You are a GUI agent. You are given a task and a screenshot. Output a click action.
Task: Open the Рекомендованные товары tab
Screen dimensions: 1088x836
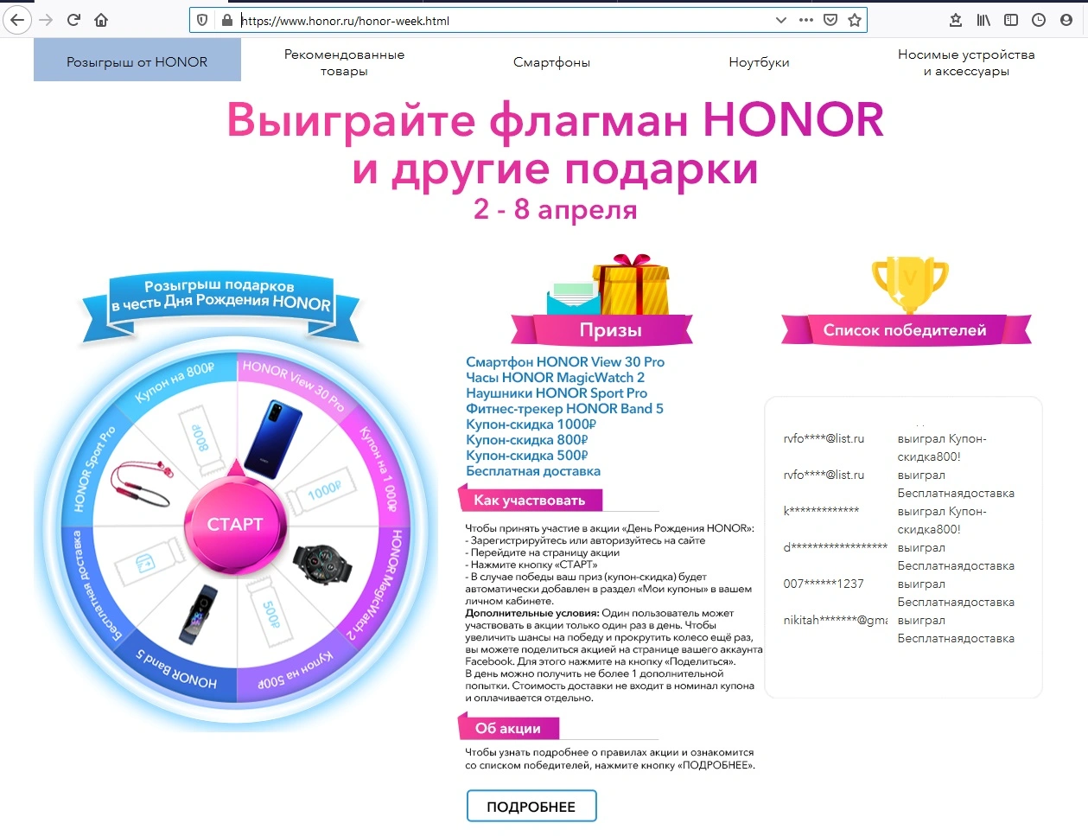click(x=344, y=62)
